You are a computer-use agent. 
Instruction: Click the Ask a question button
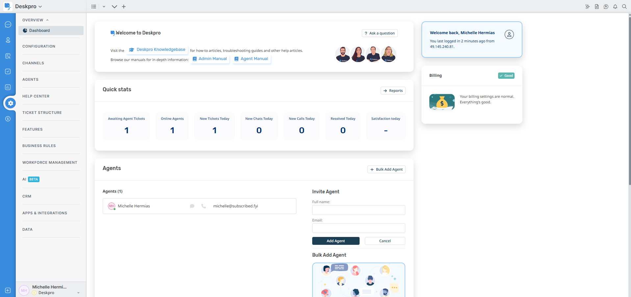pyautogui.click(x=380, y=33)
